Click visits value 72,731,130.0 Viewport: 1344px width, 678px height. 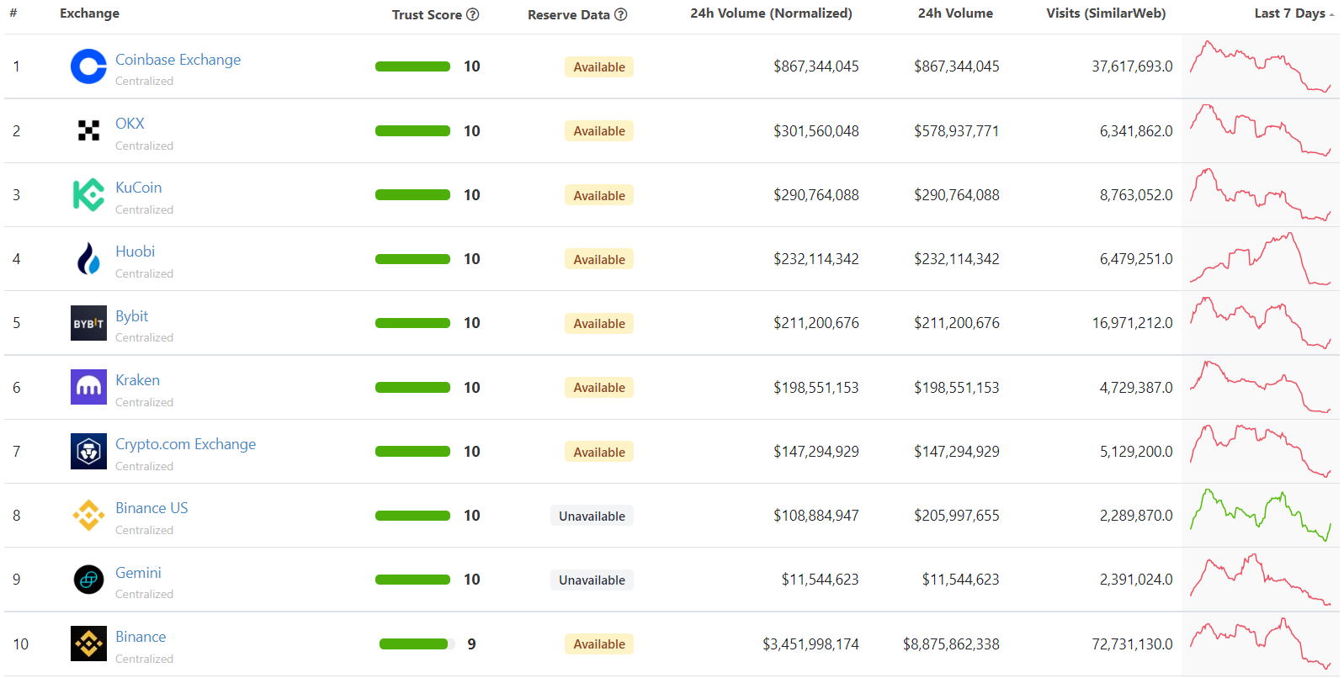1132,644
